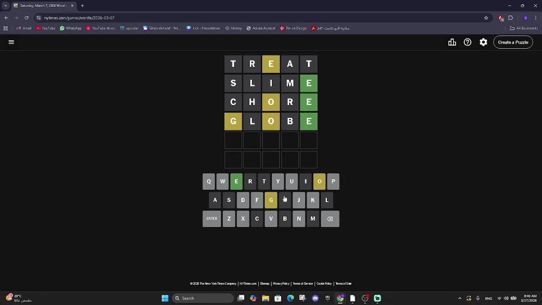Open the Adobe Acrobat bookmark
Viewport: 542px width, 305px height.
pos(261,28)
